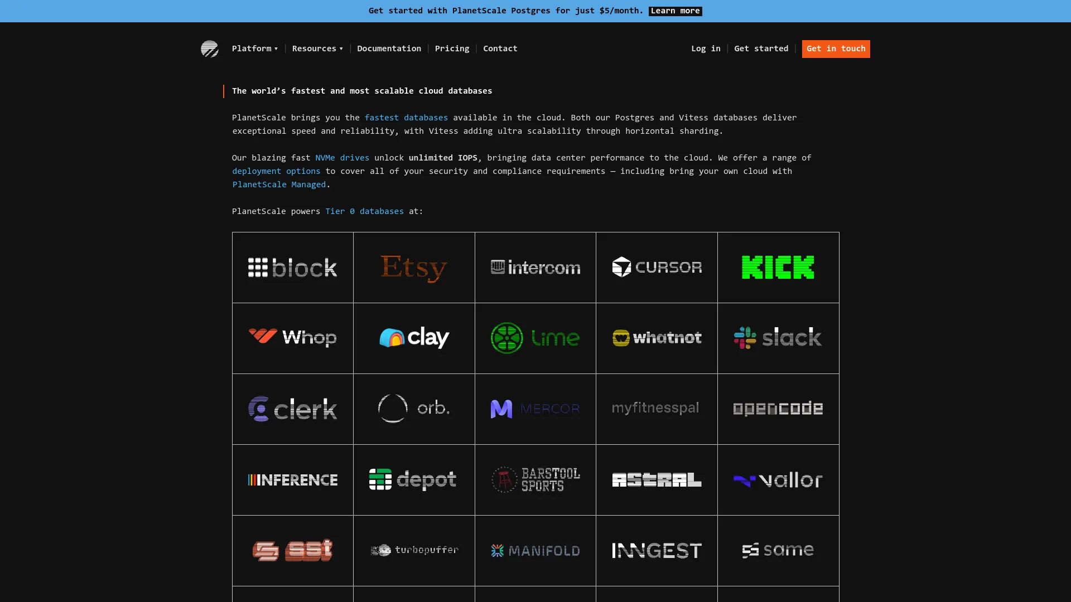
Task: Click the Lime logo tile
Action: [535, 338]
